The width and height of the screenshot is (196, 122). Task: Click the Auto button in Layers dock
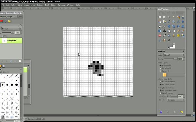[x=20, y=17]
